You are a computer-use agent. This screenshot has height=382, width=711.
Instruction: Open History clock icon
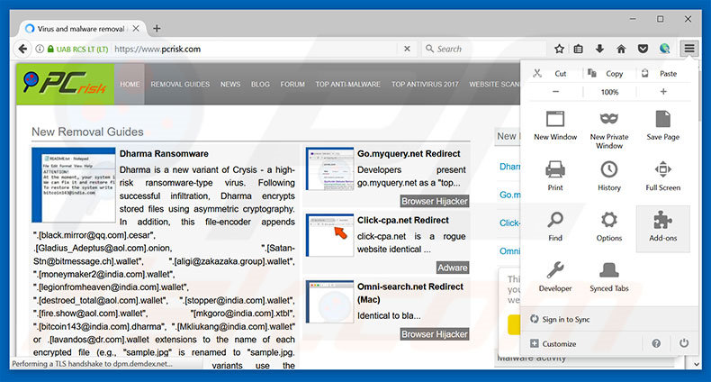[608, 169]
